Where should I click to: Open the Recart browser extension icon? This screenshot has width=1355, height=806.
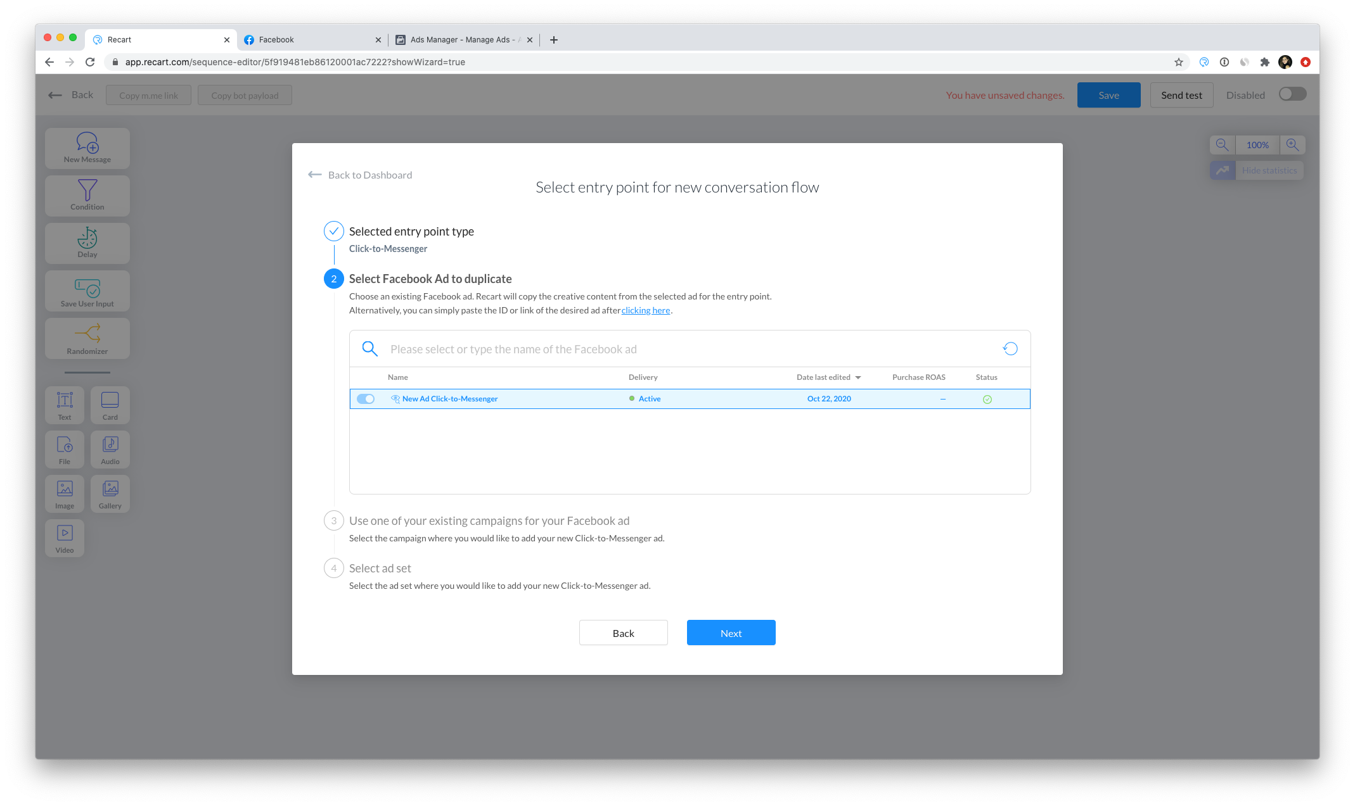pyautogui.click(x=1204, y=62)
